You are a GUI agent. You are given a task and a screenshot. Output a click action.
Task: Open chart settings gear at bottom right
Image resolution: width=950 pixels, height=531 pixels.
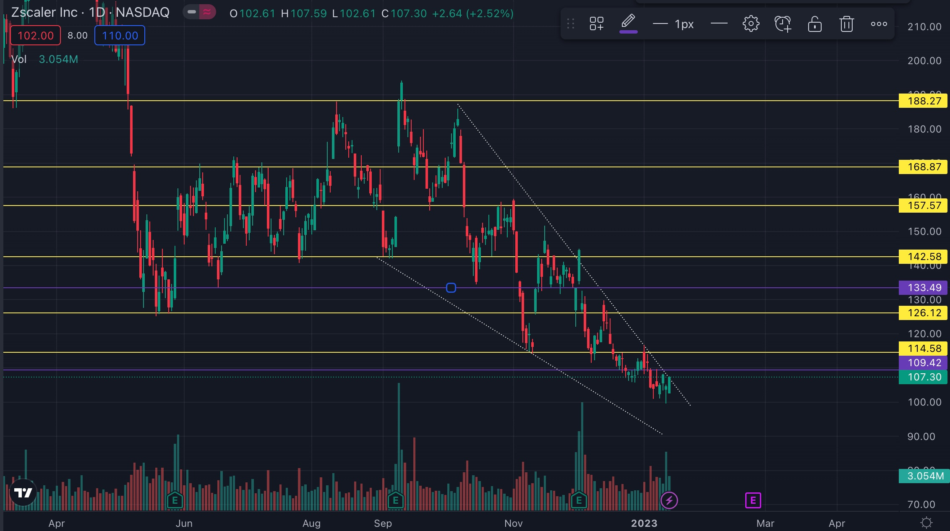pyautogui.click(x=926, y=523)
